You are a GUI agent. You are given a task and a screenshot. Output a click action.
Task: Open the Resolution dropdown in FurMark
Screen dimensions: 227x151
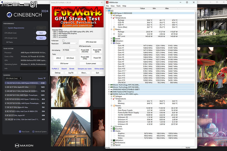70,43
